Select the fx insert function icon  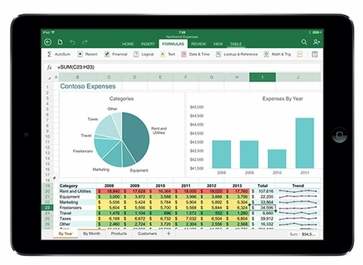tap(50, 67)
